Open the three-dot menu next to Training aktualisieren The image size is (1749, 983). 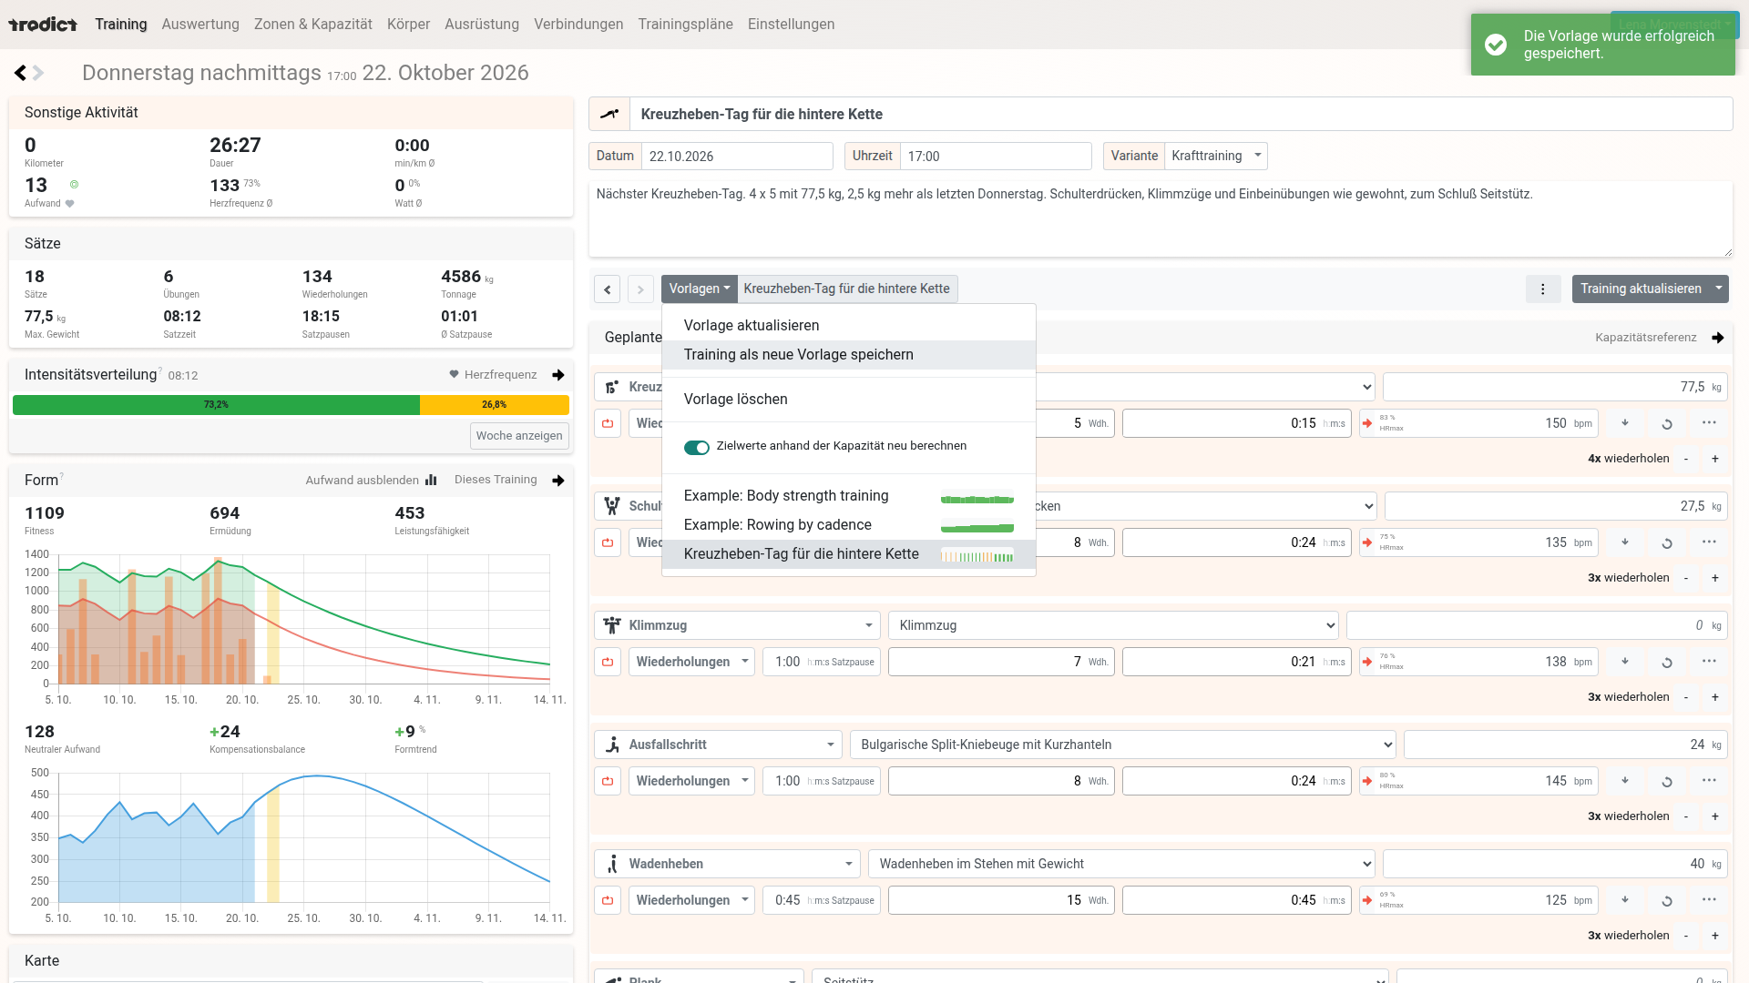[1543, 289]
